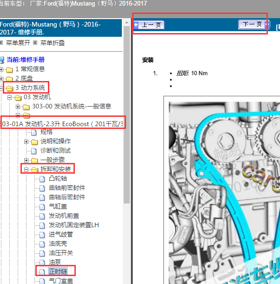
Task: Expand all menus via 菜单展开
Action: [x=18, y=43]
